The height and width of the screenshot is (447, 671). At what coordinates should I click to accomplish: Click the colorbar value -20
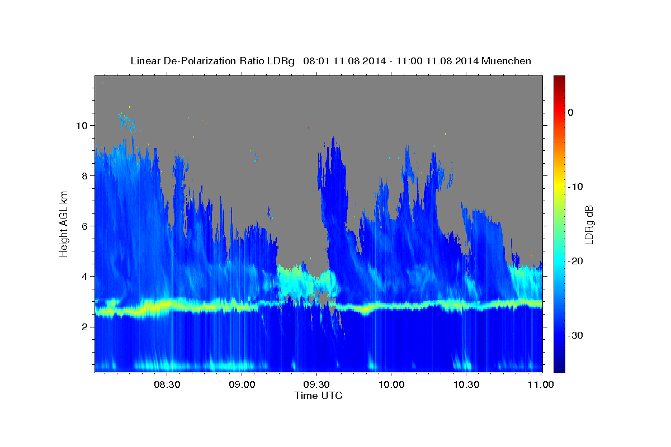575,261
